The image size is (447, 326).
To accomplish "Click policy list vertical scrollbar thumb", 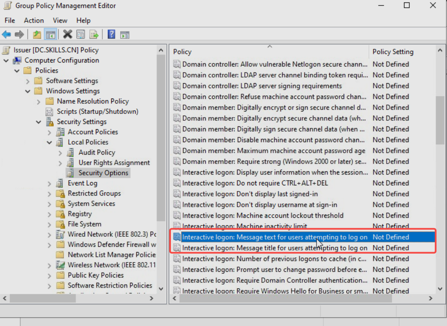I will [x=440, y=120].
